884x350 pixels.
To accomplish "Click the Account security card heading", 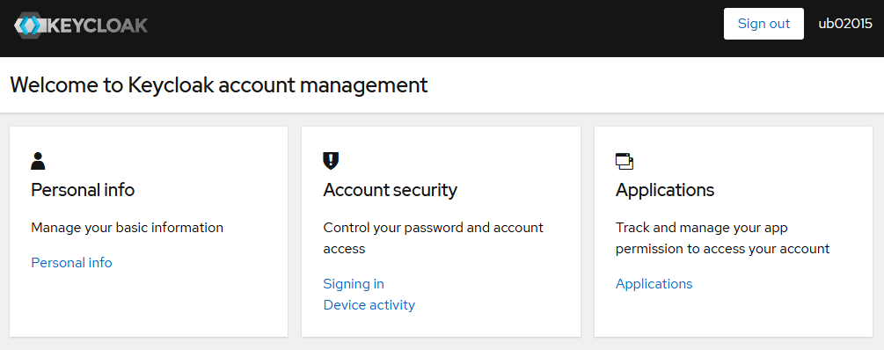I will [391, 190].
